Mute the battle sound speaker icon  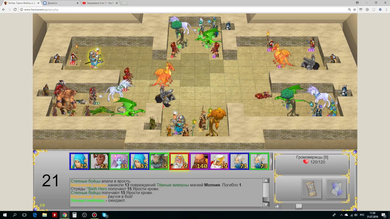278,206
